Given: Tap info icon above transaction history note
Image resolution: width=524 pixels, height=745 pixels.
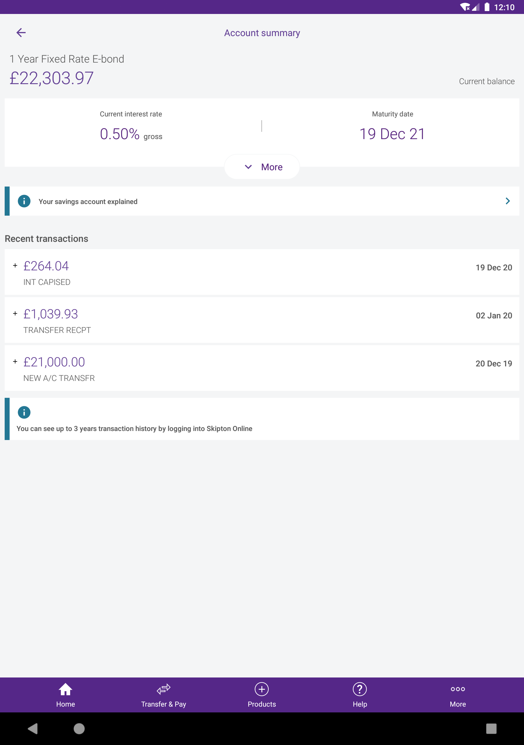Looking at the screenshot, I should click(x=24, y=412).
